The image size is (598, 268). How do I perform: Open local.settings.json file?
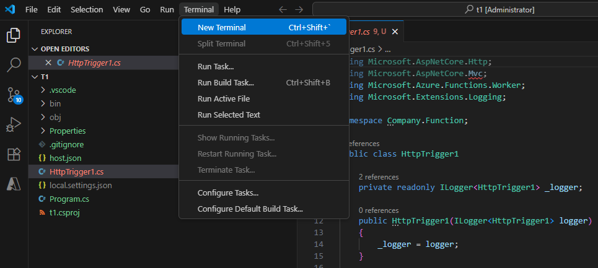click(x=81, y=185)
